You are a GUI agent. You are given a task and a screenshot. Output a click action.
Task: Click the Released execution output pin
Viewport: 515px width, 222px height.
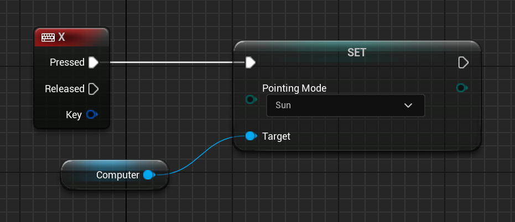(x=93, y=89)
